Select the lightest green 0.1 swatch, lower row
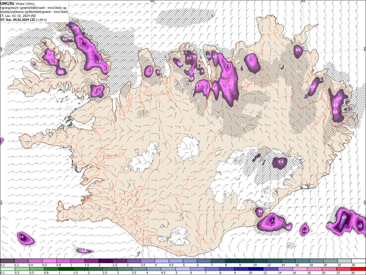This screenshot has width=366, height=275. 7,269
